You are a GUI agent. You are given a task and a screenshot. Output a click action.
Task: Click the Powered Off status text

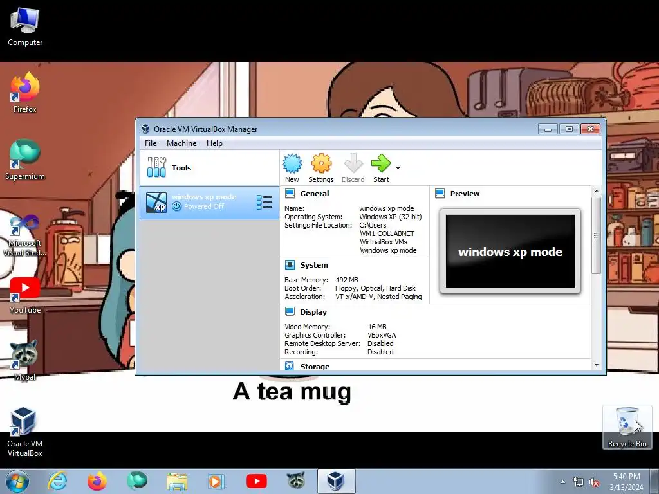coord(204,206)
